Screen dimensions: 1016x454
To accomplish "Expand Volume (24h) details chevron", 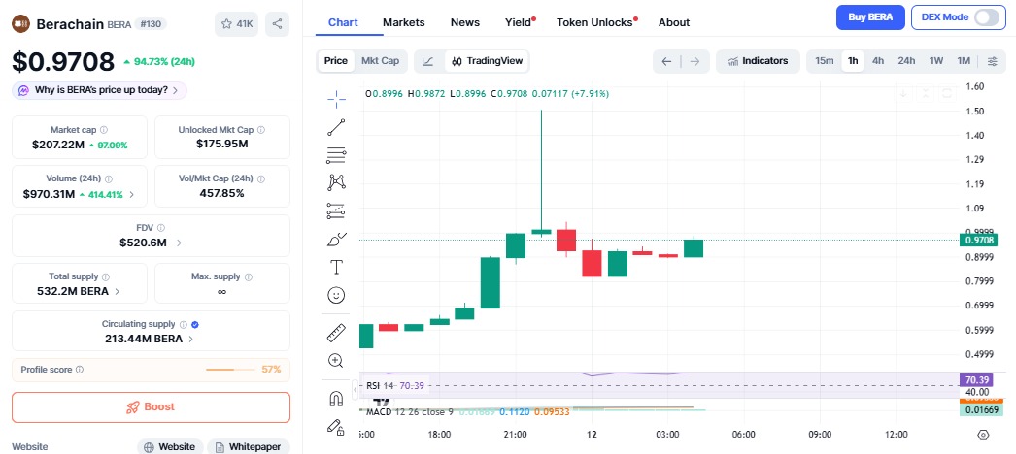I will 132,195.
